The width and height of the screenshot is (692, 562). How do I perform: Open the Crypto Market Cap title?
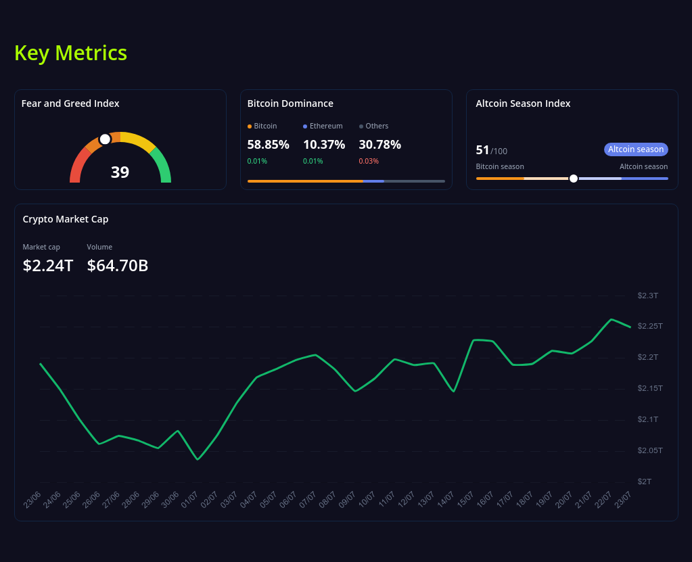[66, 219]
